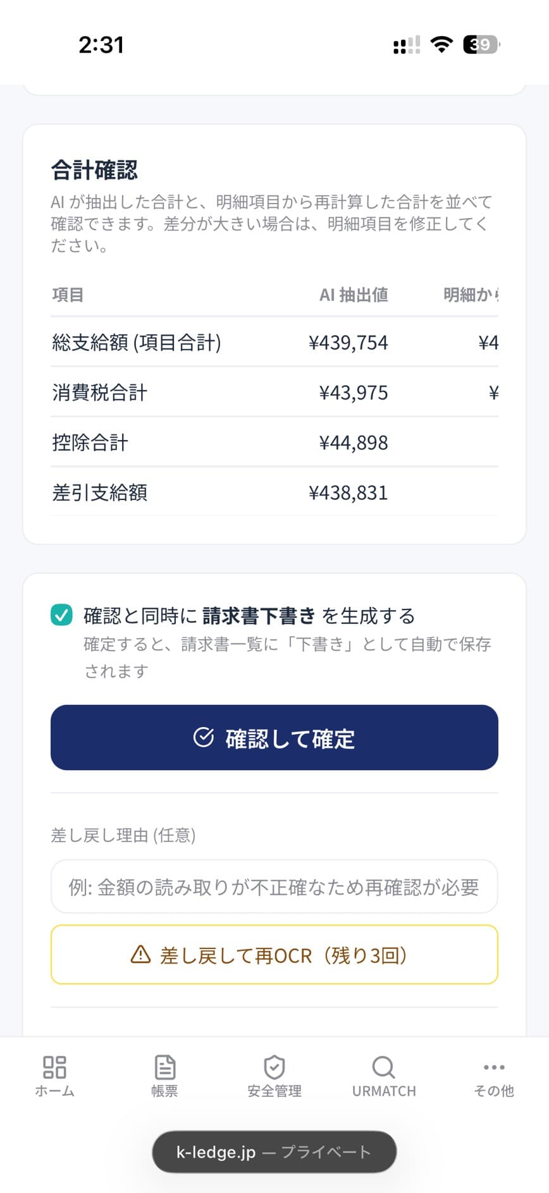Viewport: 549px width, 1193px height.
Task: Open the ホーム grid icon
Action: click(54, 1067)
